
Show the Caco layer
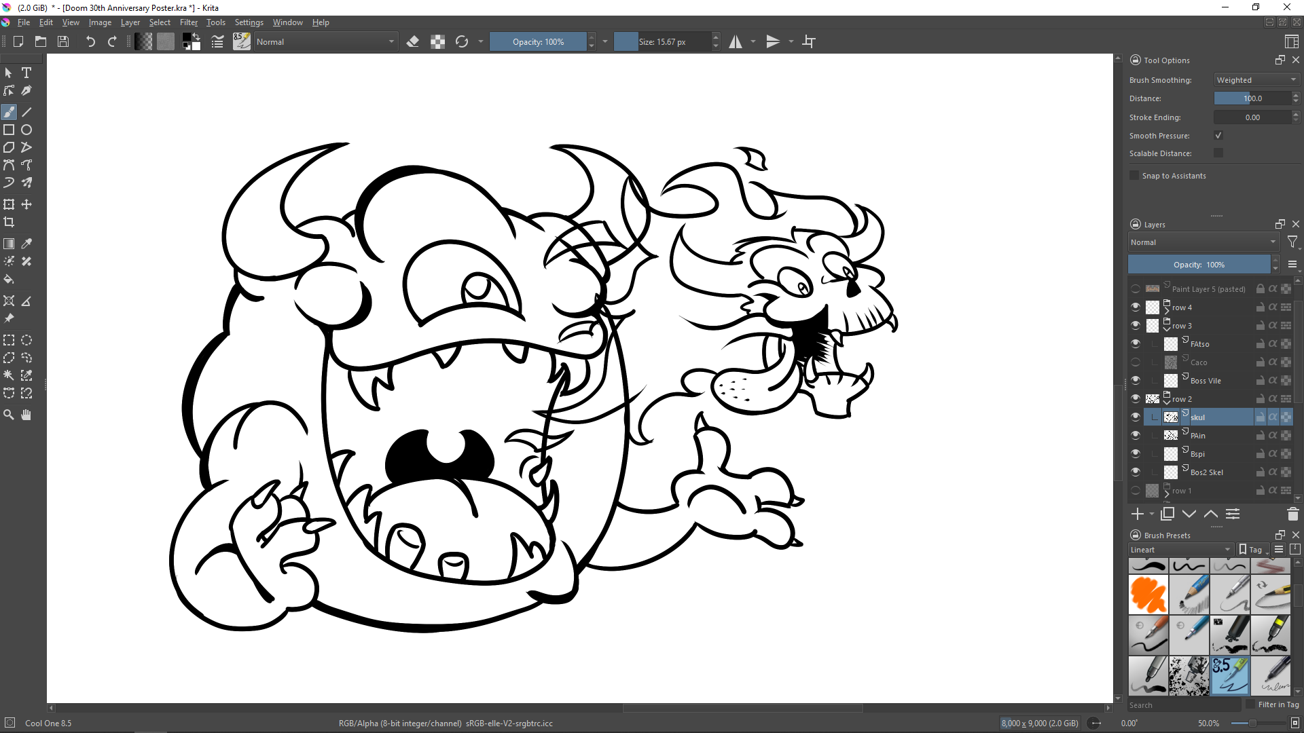(x=1136, y=362)
